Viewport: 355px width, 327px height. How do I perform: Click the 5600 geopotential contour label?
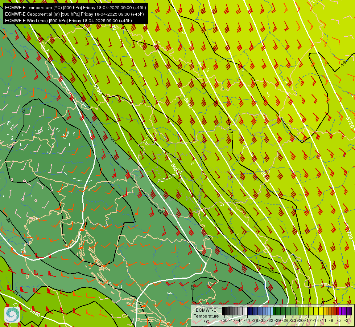pos(175,169)
